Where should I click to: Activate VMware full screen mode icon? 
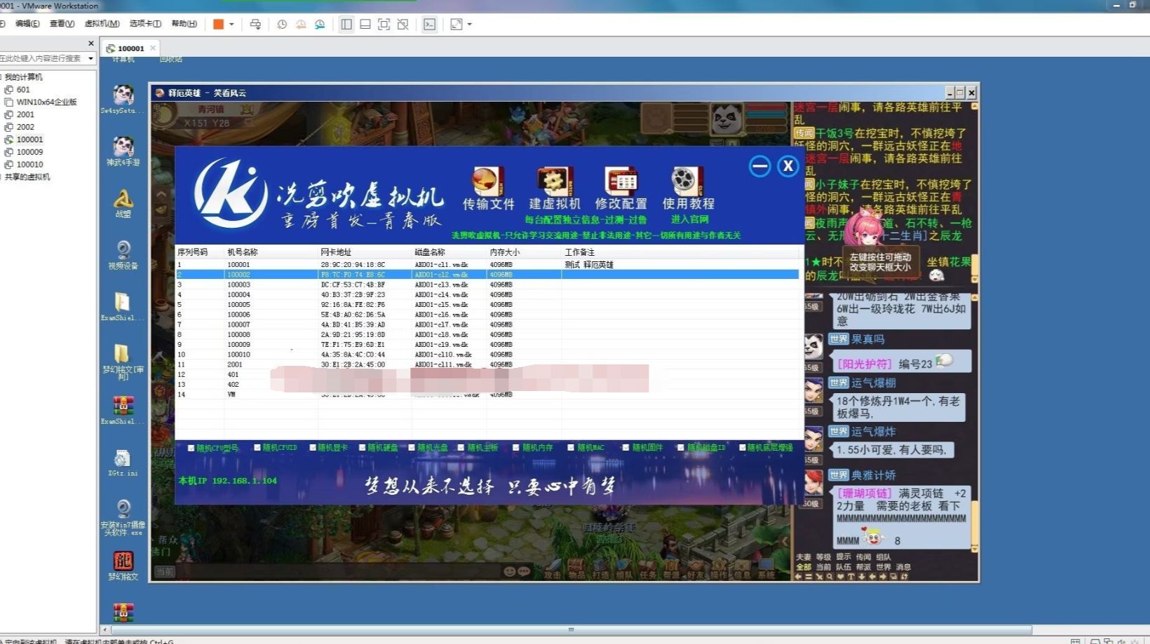coord(384,24)
